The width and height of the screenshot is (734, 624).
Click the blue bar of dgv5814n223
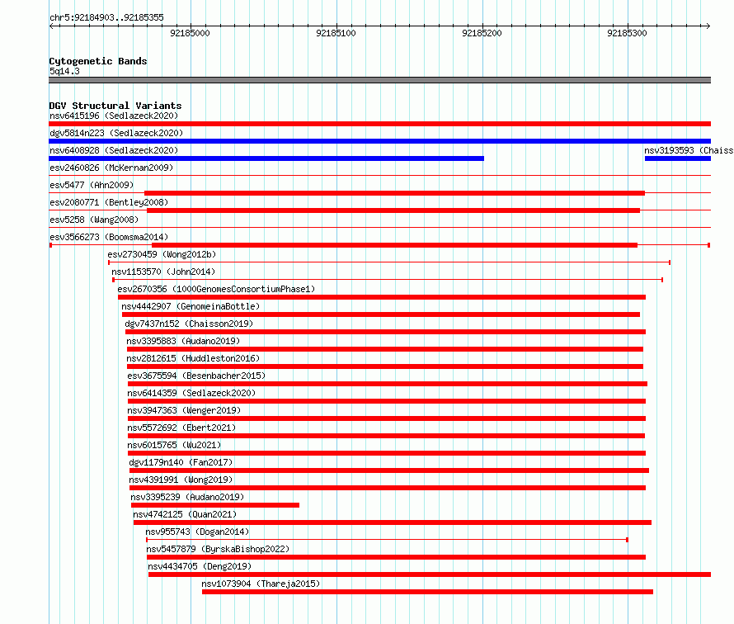(x=379, y=141)
